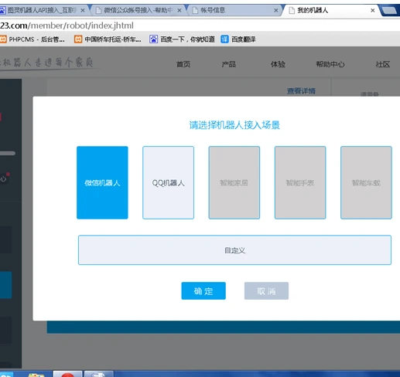Open 社区 in site navigation
Viewport: 400px width, 377px height.
[383, 64]
